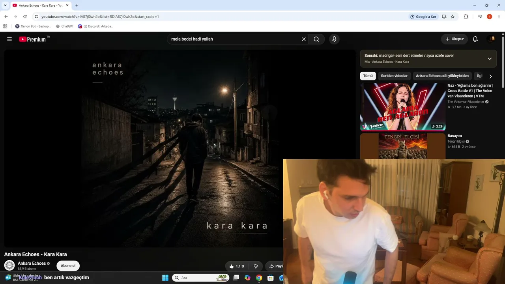Open Chrome tab search dropdown
The image size is (505, 284).
pyautogui.click(x=5, y=5)
